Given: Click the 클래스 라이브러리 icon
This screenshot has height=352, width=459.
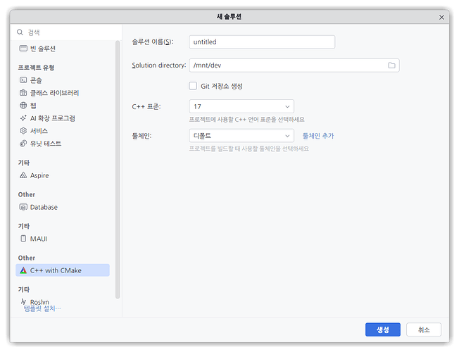Looking at the screenshot, I should 23,93.
